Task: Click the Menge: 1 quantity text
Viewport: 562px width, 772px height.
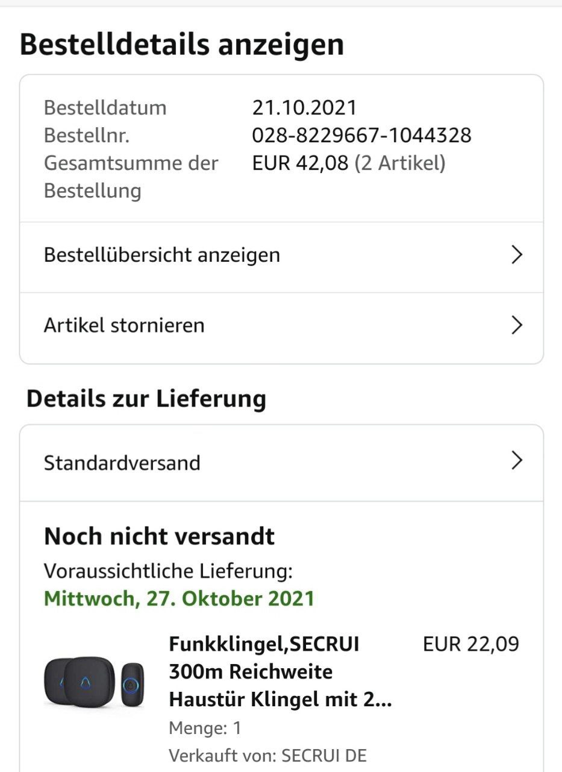Action: tap(205, 728)
